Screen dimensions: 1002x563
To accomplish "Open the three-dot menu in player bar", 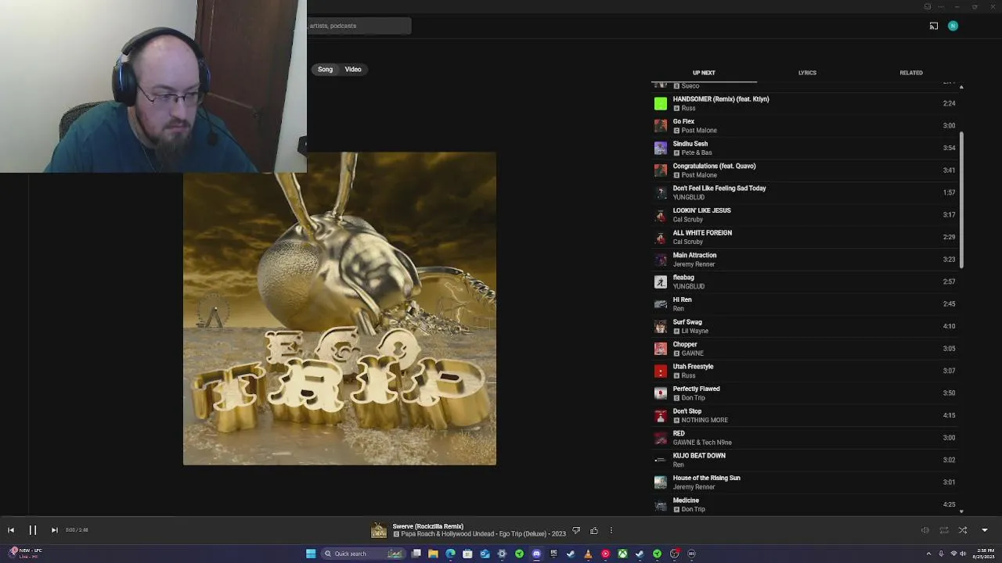I will coord(611,530).
